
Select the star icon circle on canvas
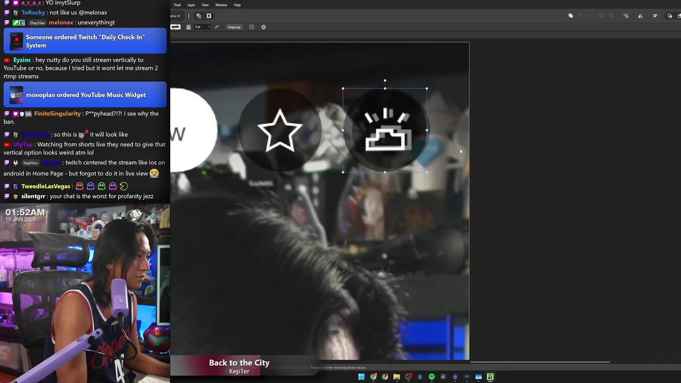280,130
